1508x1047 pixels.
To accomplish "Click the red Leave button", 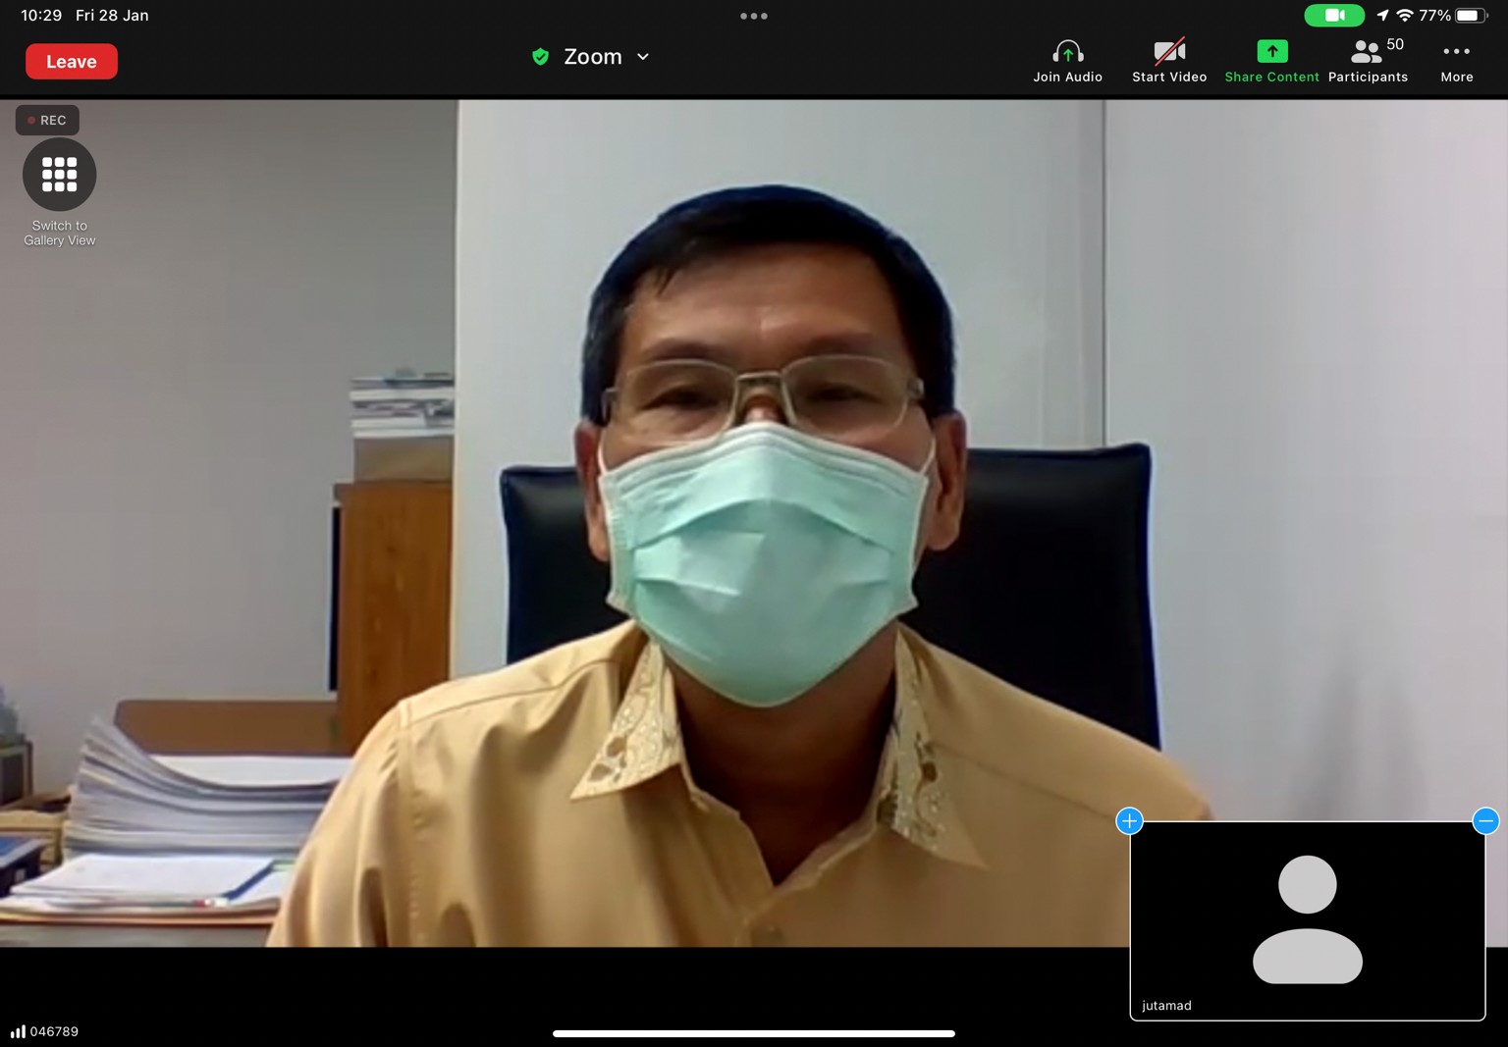I will (71, 61).
